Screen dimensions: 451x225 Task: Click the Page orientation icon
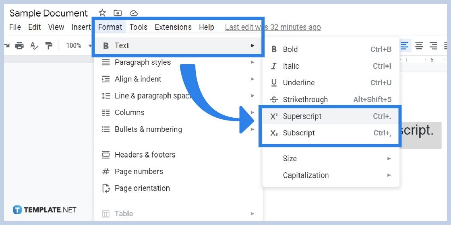(x=106, y=188)
